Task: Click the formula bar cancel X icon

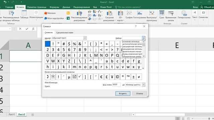Action: coord(20,29)
